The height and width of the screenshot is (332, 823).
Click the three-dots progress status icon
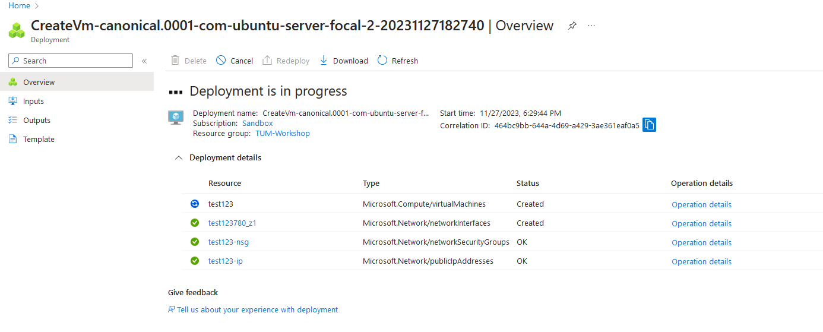coord(175,93)
